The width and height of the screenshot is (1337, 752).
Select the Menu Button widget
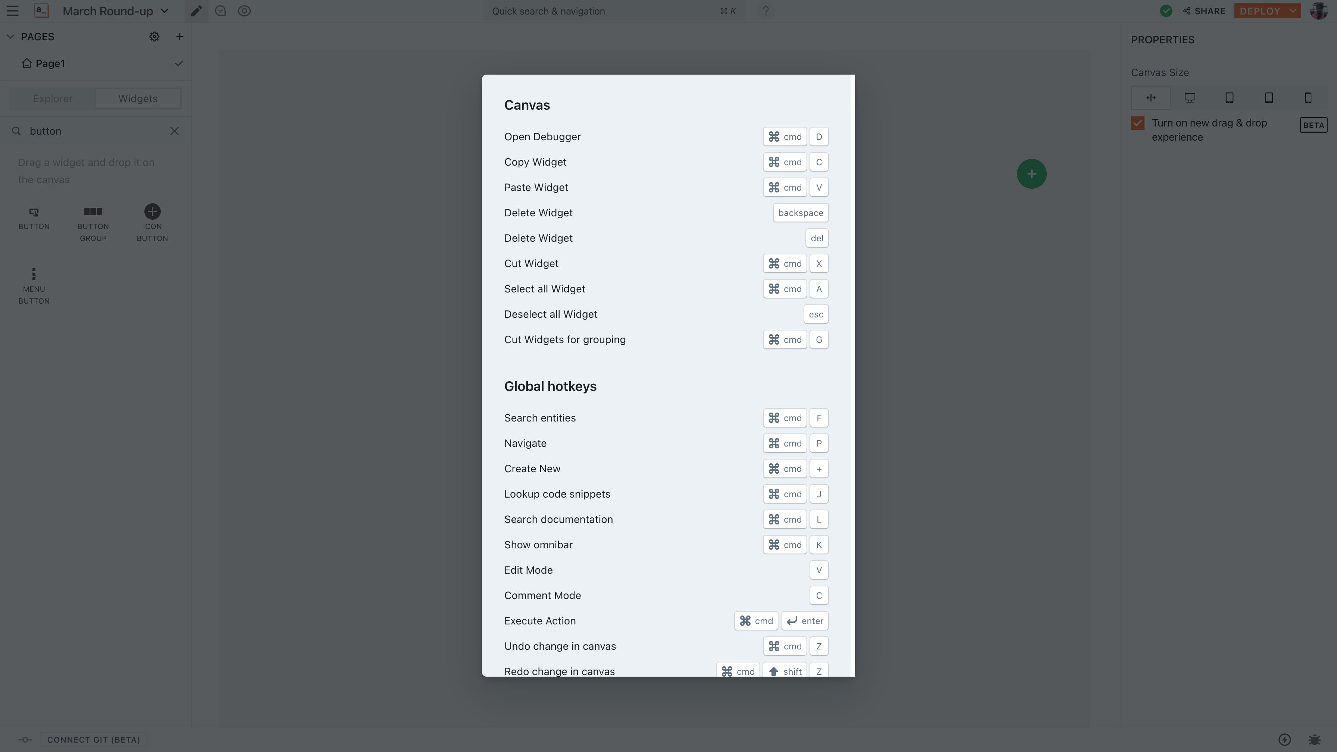point(34,286)
